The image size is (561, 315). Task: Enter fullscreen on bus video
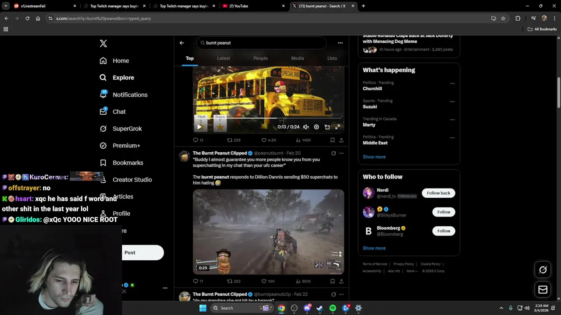337,127
